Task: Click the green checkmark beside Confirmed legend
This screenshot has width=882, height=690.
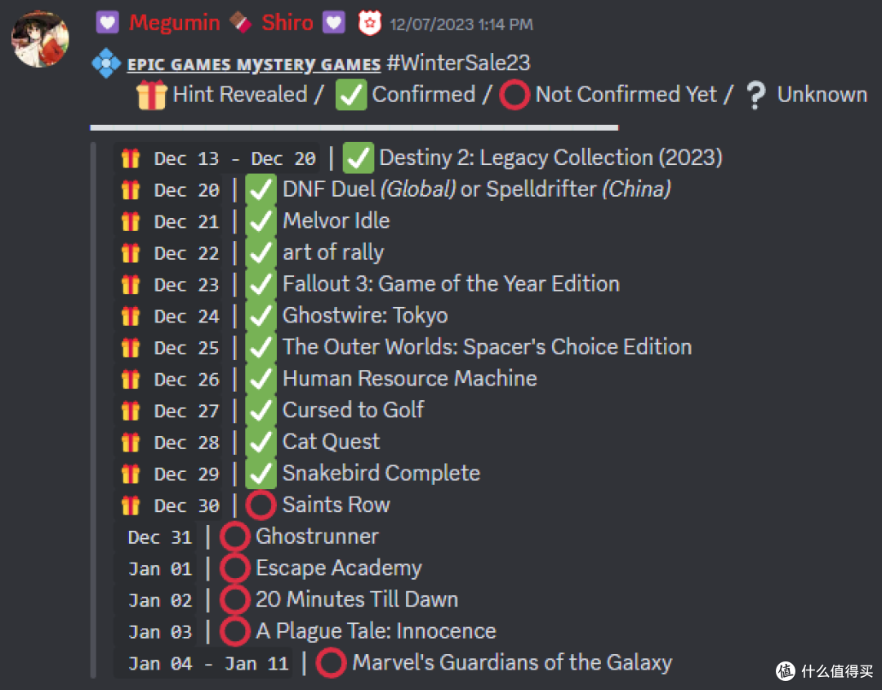Action: coord(351,95)
